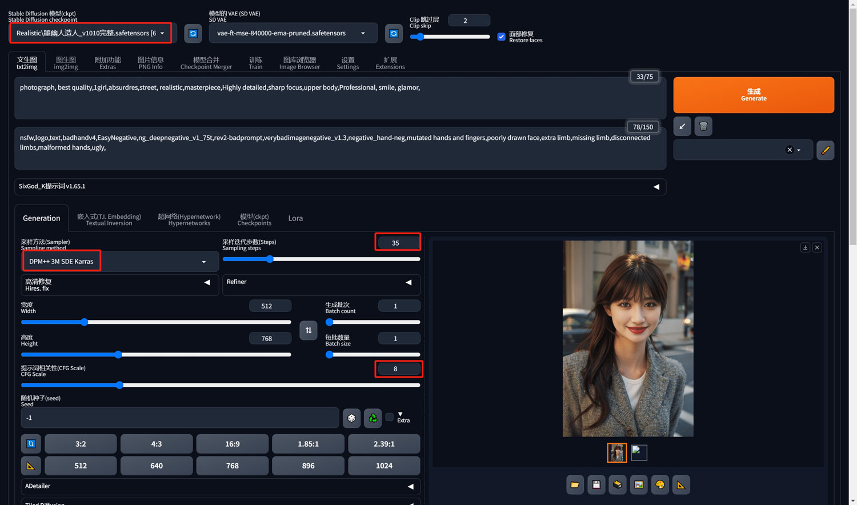
Task: Open the PNG Info tab
Action: 150,63
